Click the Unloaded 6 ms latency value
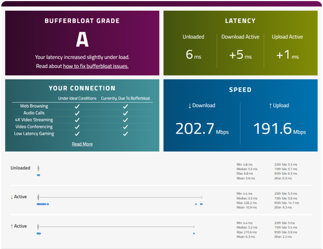323x249 pixels. [190, 55]
